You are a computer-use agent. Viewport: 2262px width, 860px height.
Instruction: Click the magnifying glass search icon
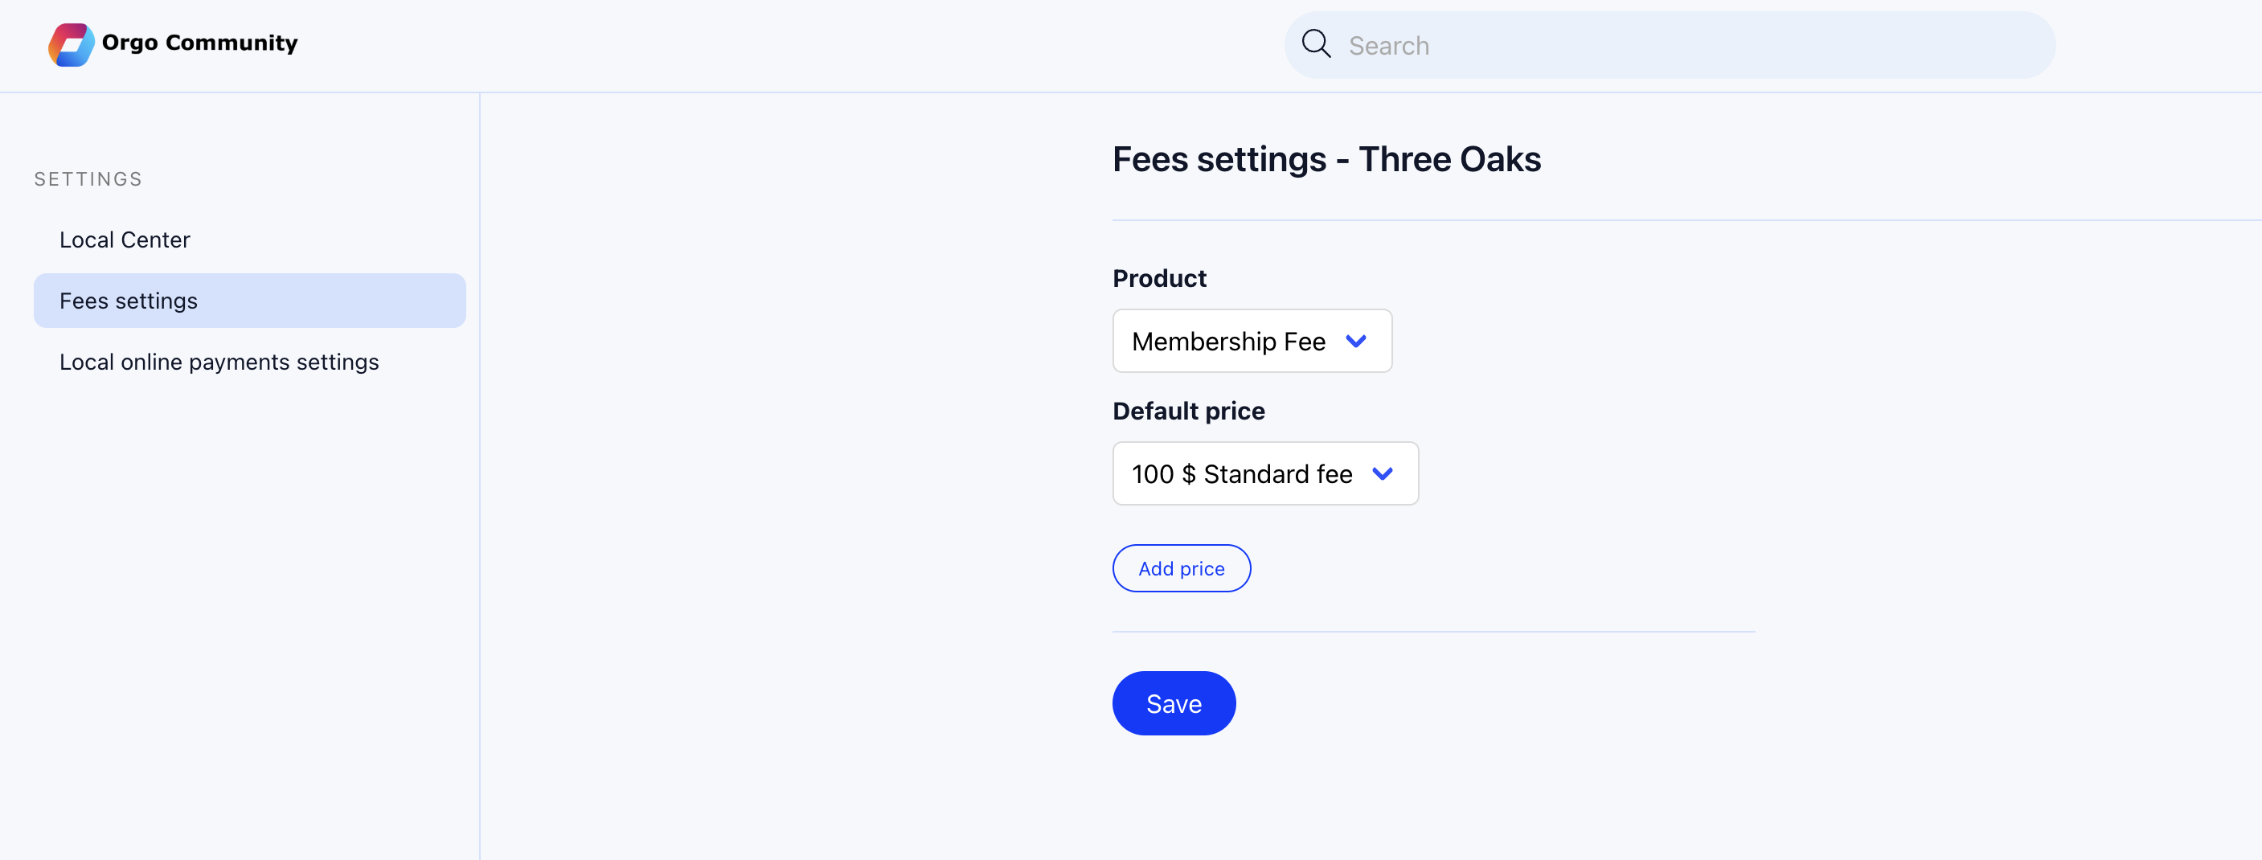click(1315, 44)
